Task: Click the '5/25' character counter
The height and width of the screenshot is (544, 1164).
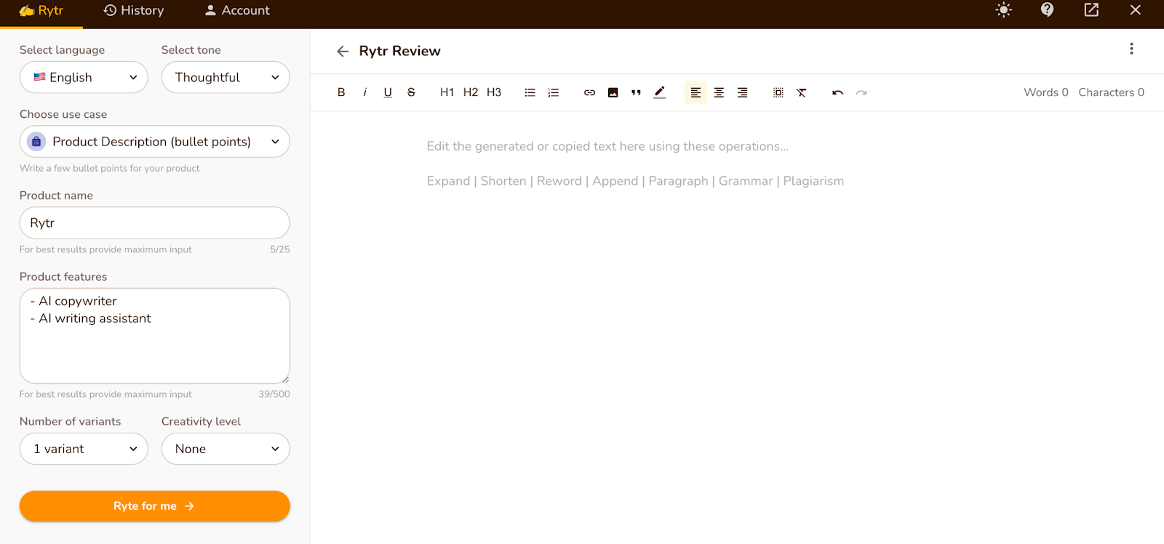Action: pyautogui.click(x=280, y=249)
